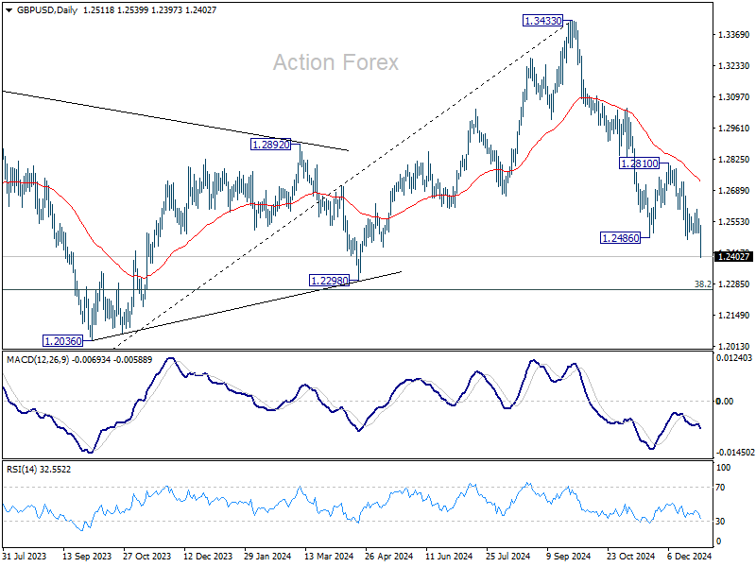
Task: Click the RSI(14) 32.5522 indicator label
Action: (39, 469)
